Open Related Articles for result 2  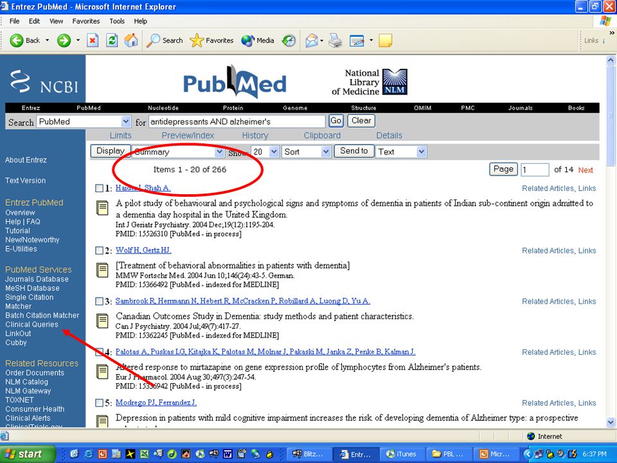(x=548, y=251)
